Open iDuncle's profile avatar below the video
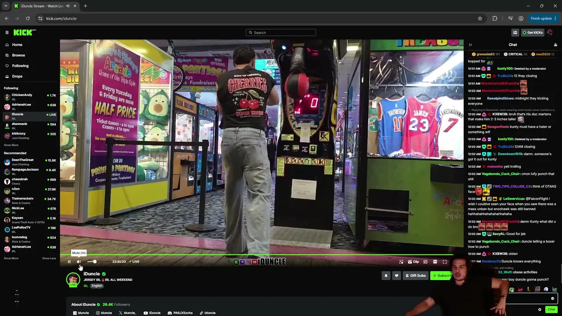 pos(73,280)
